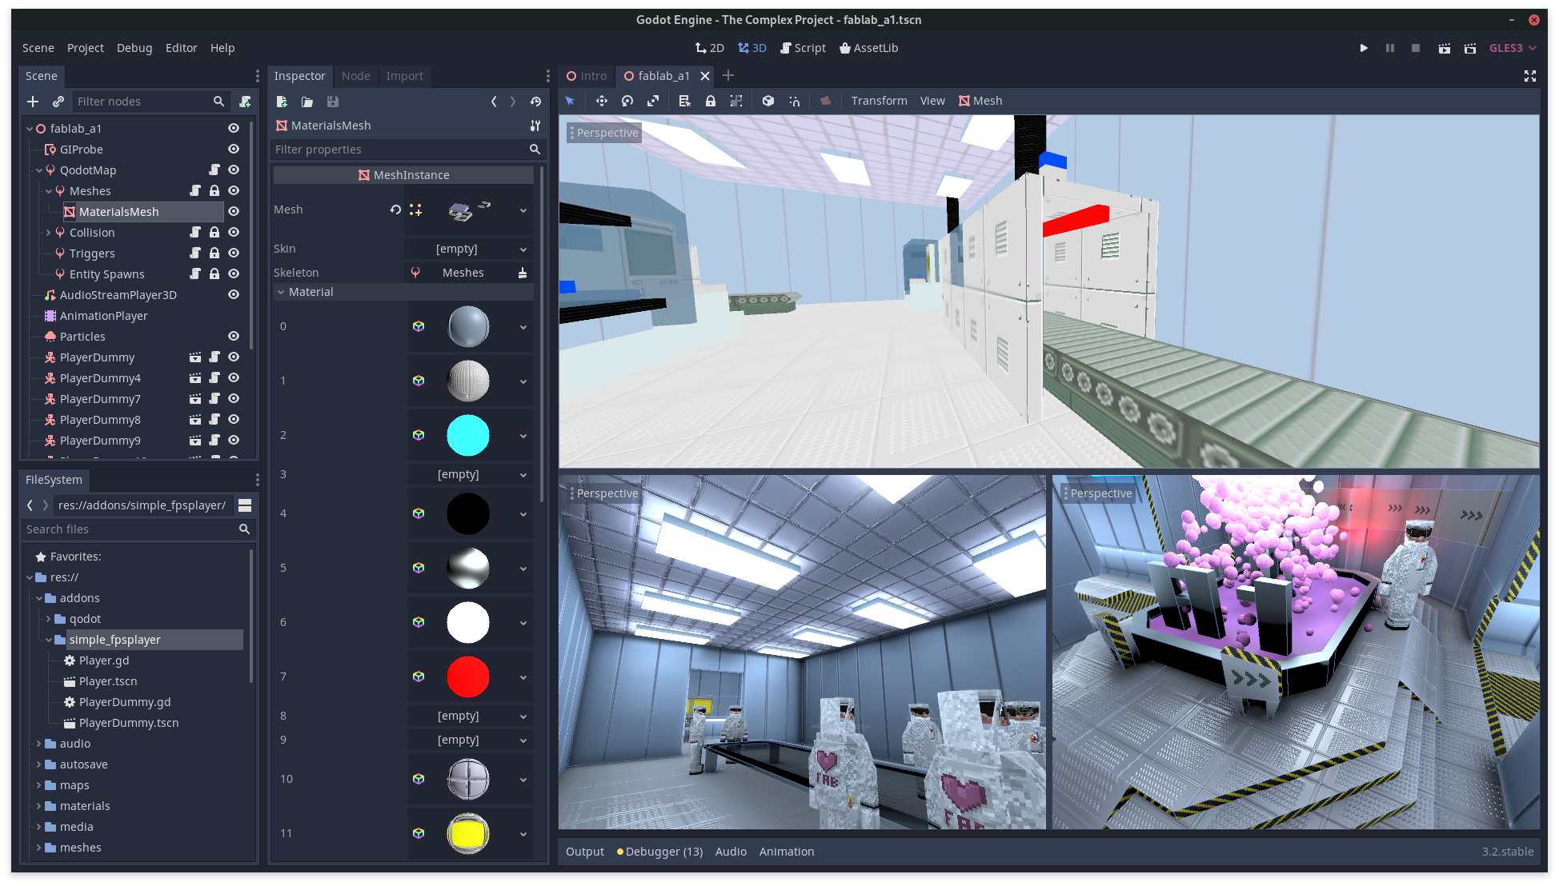
Task: Open the Debug menu
Action: pyautogui.click(x=134, y=48)
